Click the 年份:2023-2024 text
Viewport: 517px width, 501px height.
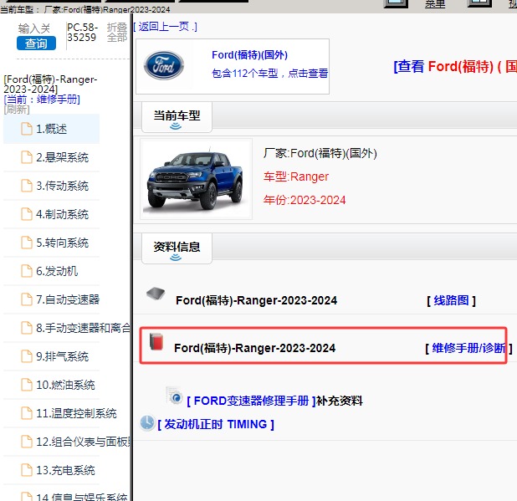click(305, 200)
